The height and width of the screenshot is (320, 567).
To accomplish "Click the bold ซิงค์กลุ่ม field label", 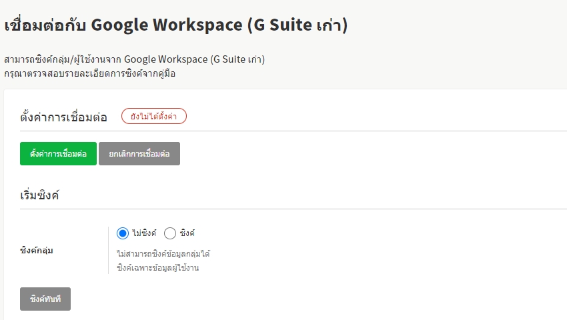I will 37,251.
